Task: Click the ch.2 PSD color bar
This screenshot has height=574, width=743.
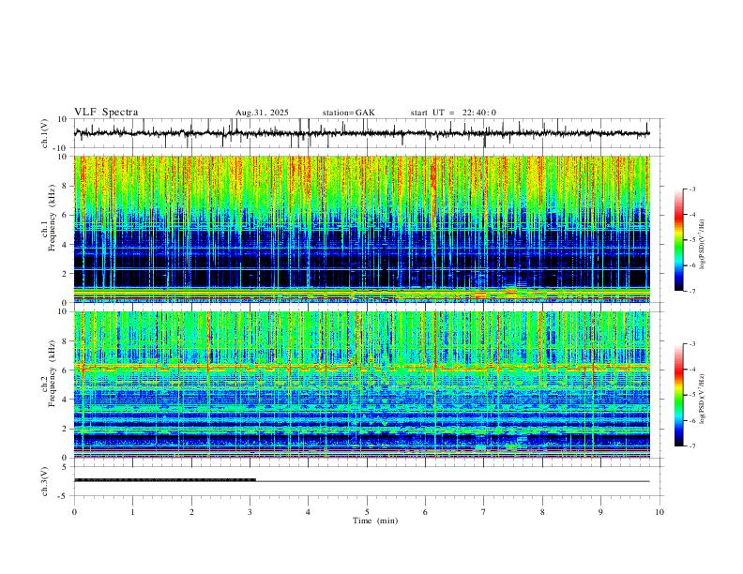Action: 679,395
